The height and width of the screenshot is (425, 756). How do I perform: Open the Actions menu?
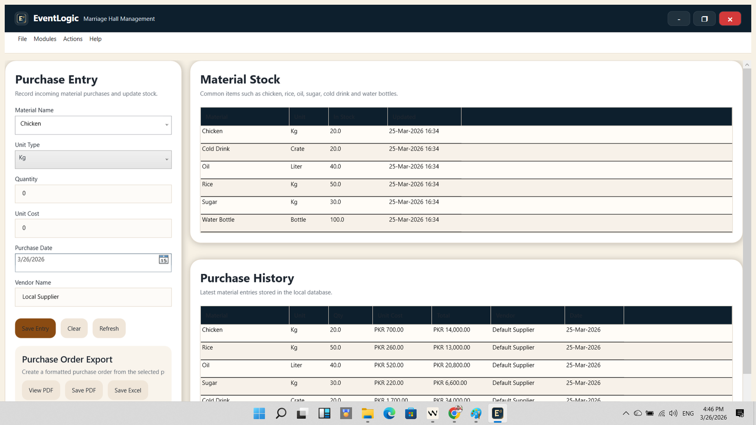72,39
